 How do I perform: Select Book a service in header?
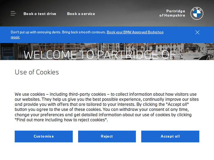click(x=81, y=14)
